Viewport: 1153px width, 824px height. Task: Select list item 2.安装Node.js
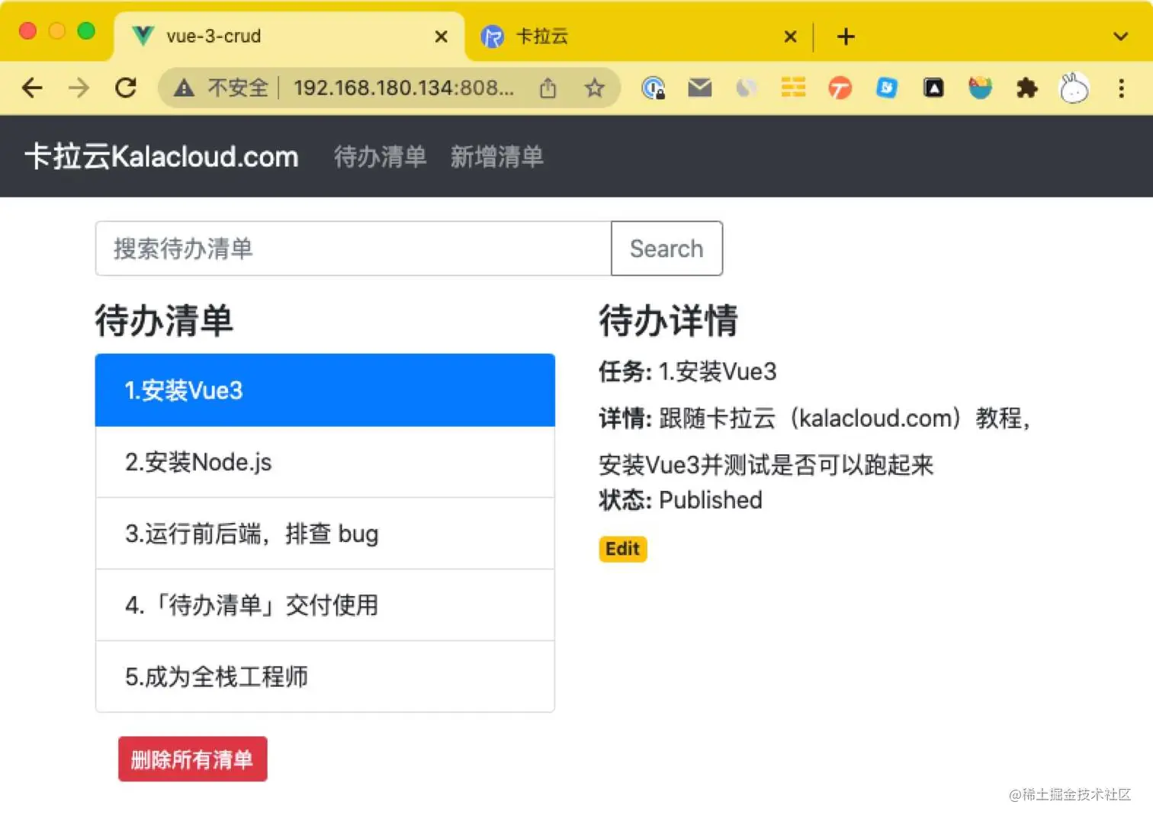(325, 462)
